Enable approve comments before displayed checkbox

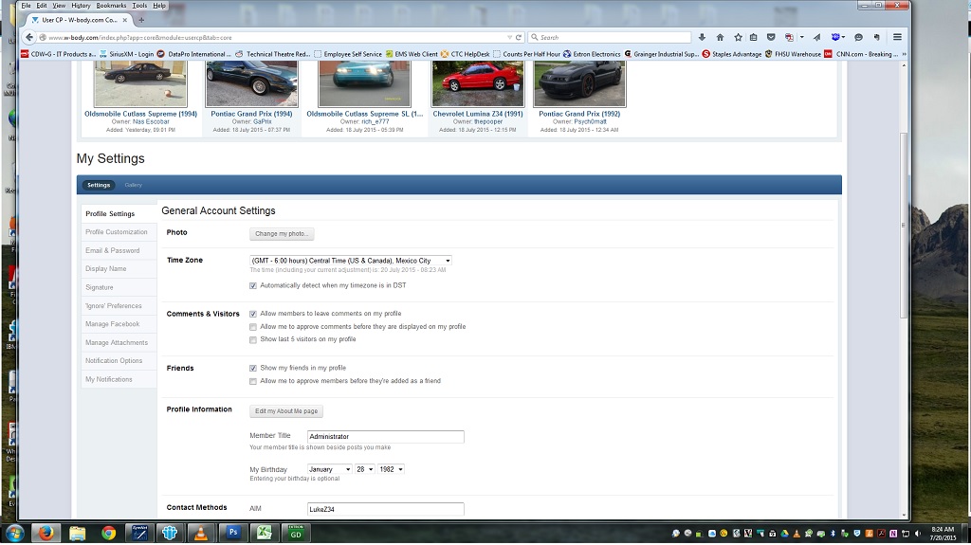tap(252, 327)
